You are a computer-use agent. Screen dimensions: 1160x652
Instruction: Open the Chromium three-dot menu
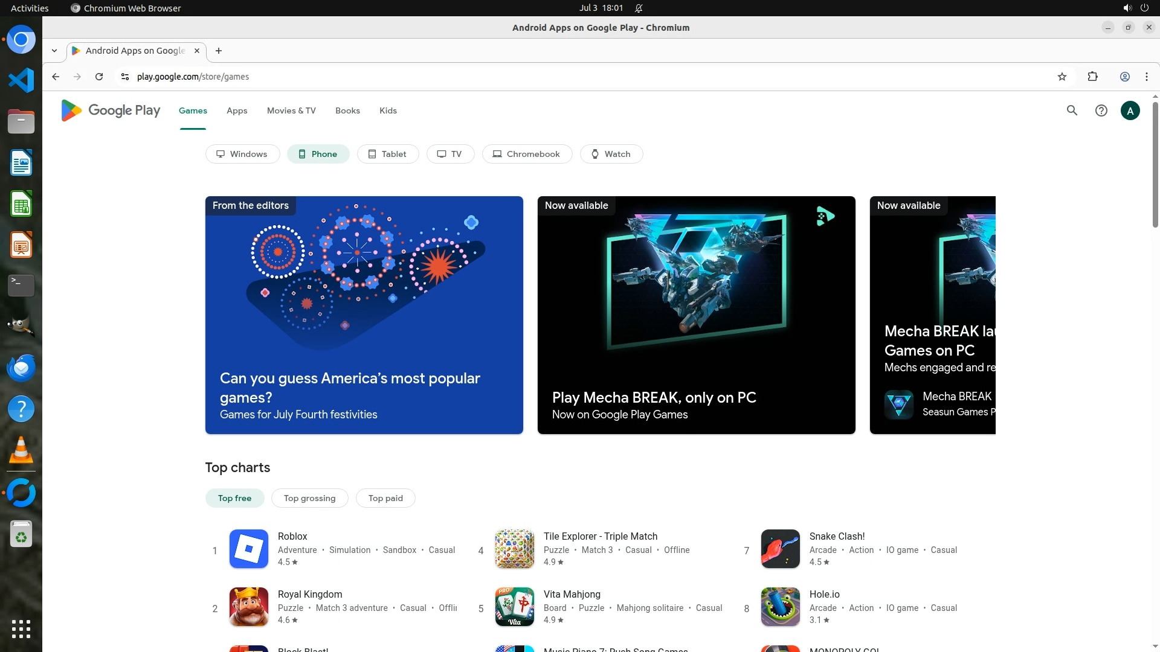1146,77
